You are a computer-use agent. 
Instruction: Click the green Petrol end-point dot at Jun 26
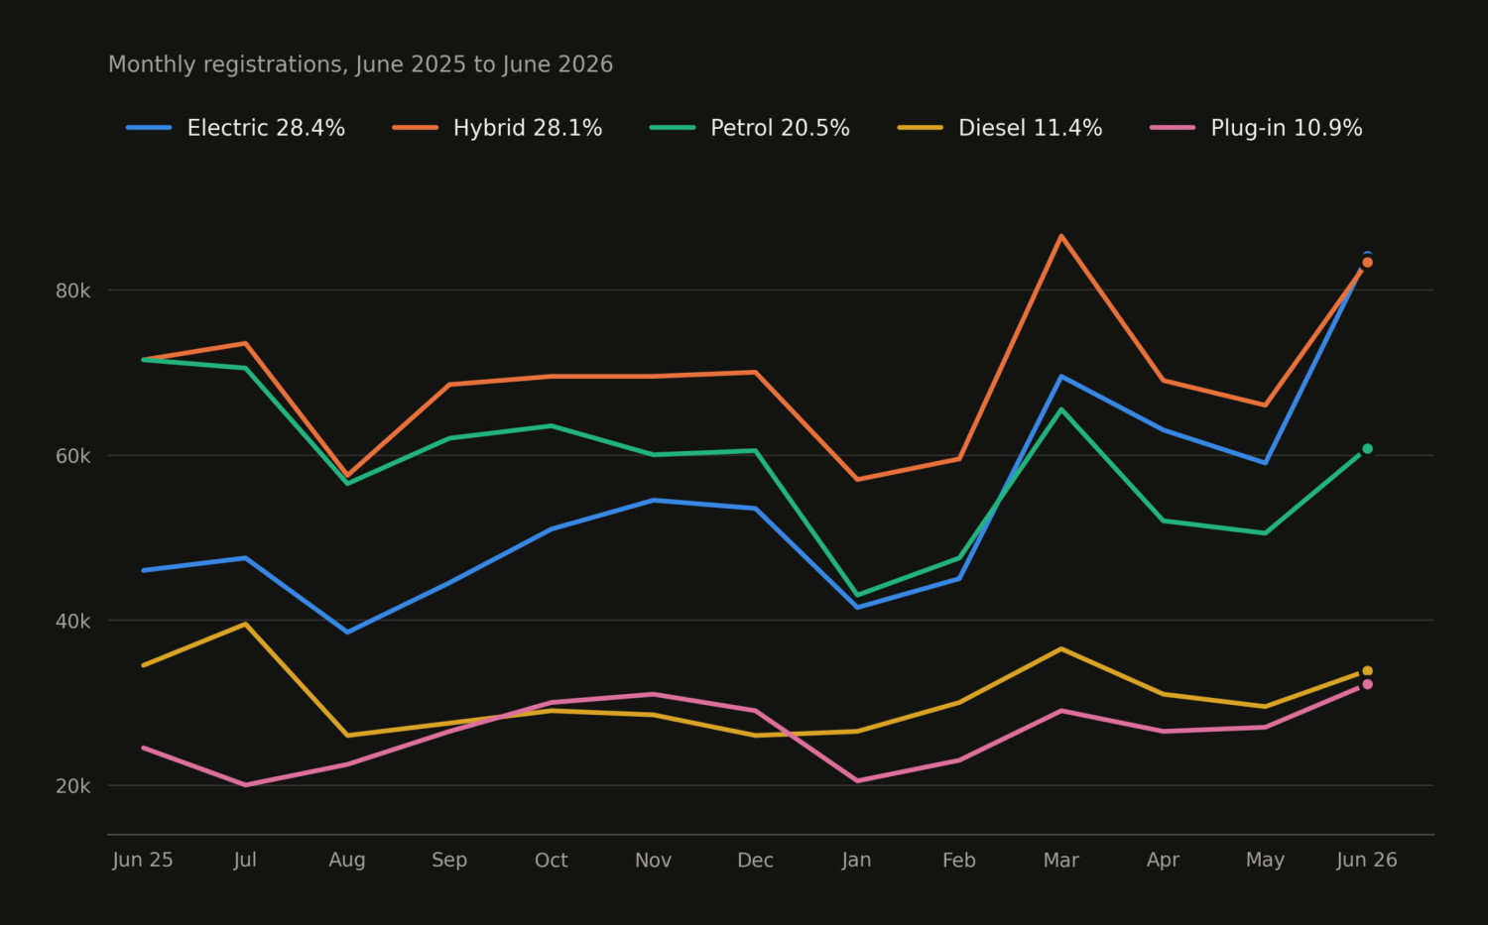(1367, 449)
